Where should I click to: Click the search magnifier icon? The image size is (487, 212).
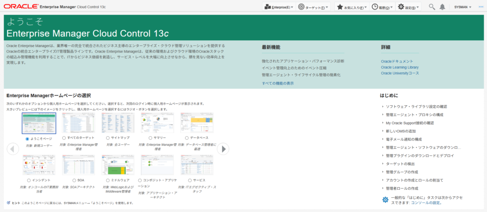click(432, 7)
